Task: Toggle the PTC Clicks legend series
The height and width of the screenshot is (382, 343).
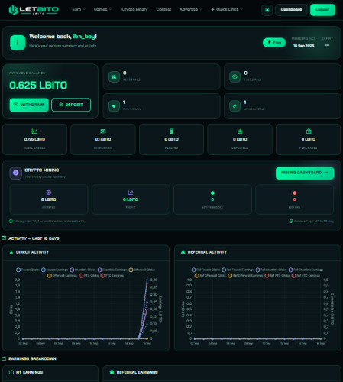Action: pyautogui.click(x=89, y=276)
